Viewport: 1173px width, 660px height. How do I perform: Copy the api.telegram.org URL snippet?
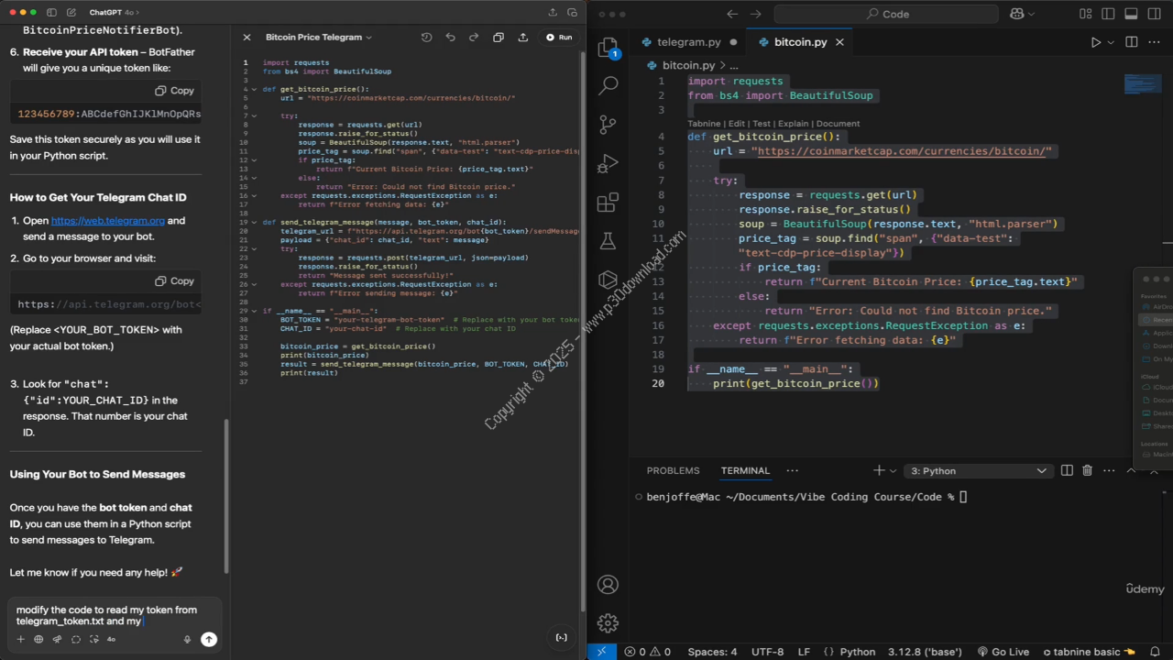pyautogui.click(x=174, y=281)
